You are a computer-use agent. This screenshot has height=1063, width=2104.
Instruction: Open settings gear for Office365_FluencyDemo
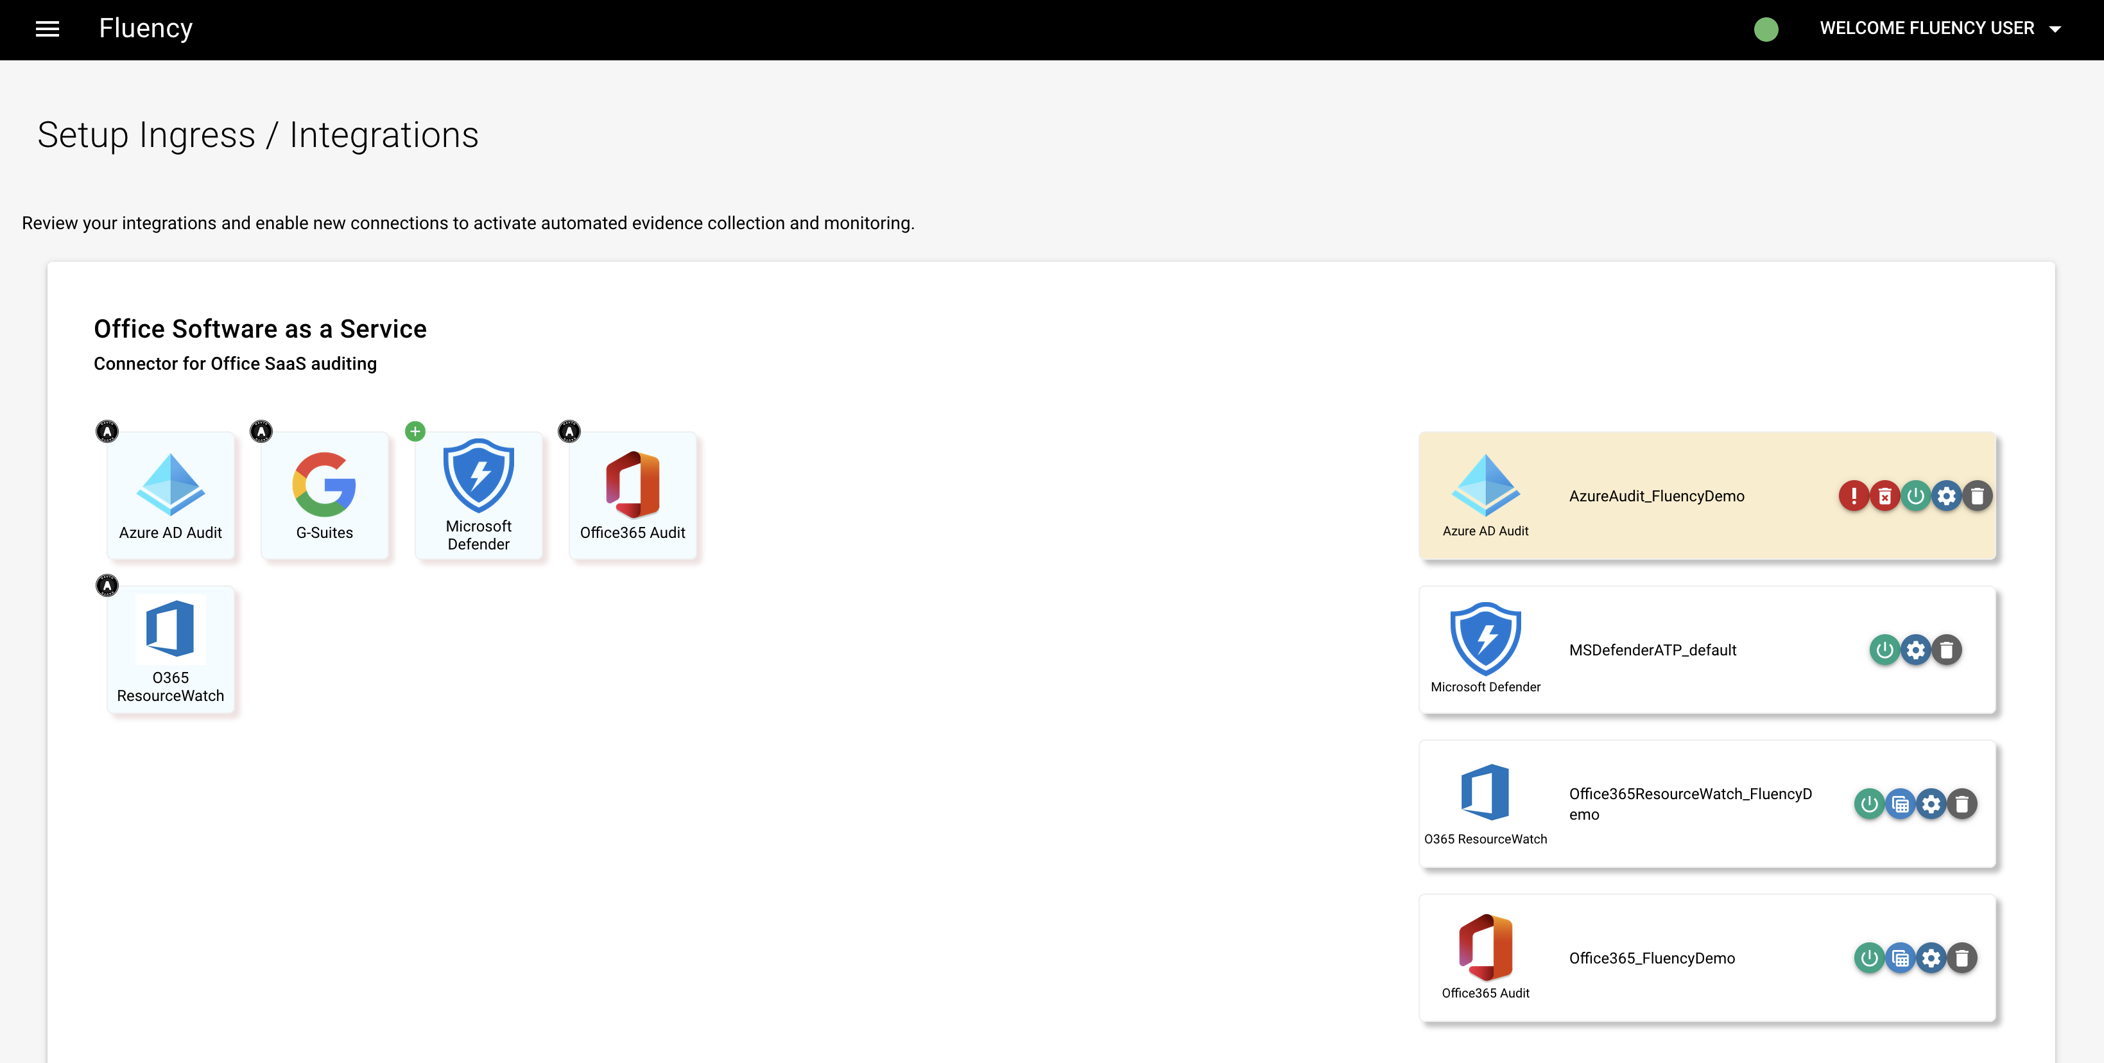tap(1931, 958)
